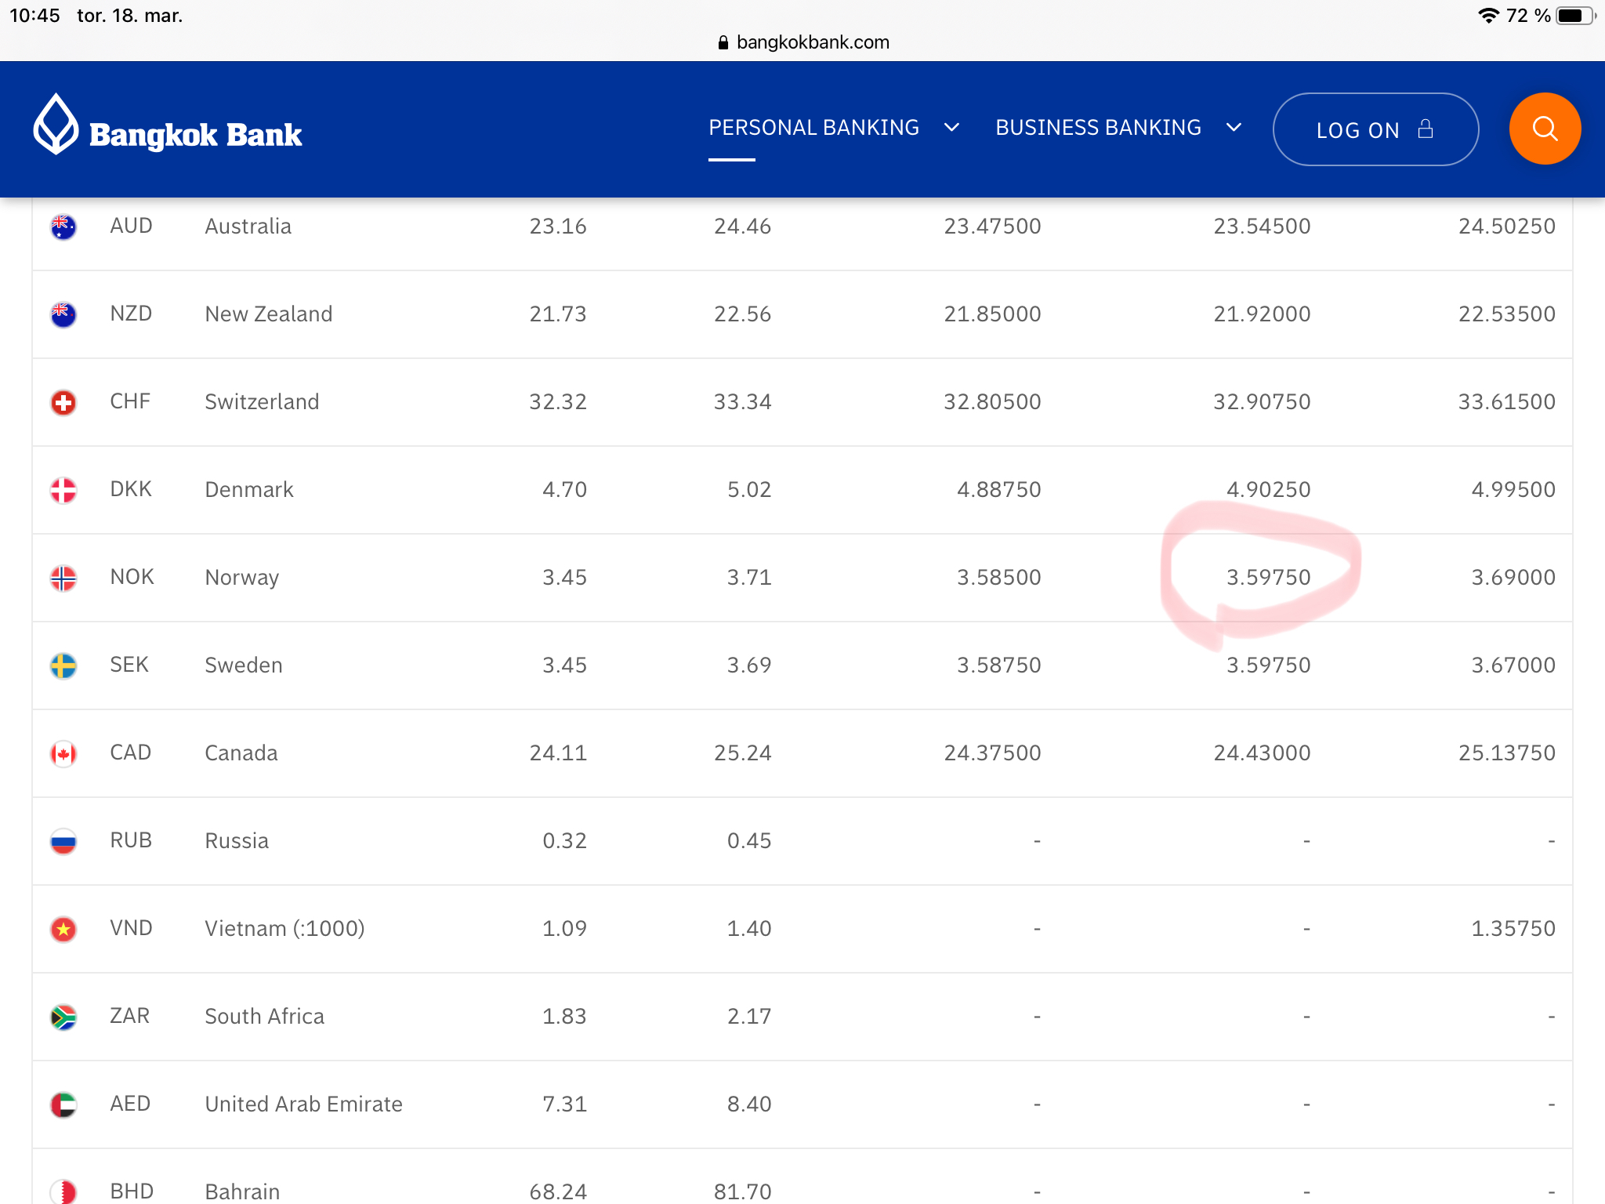Open the PERSONAL BANKING menu
1605x1204 pixels.
click(813, 128)
